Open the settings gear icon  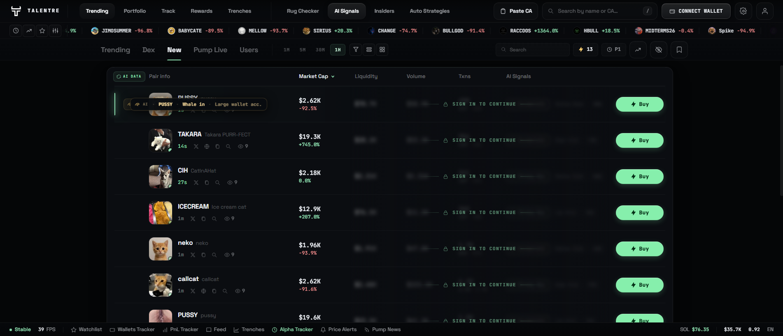point(743,11)
